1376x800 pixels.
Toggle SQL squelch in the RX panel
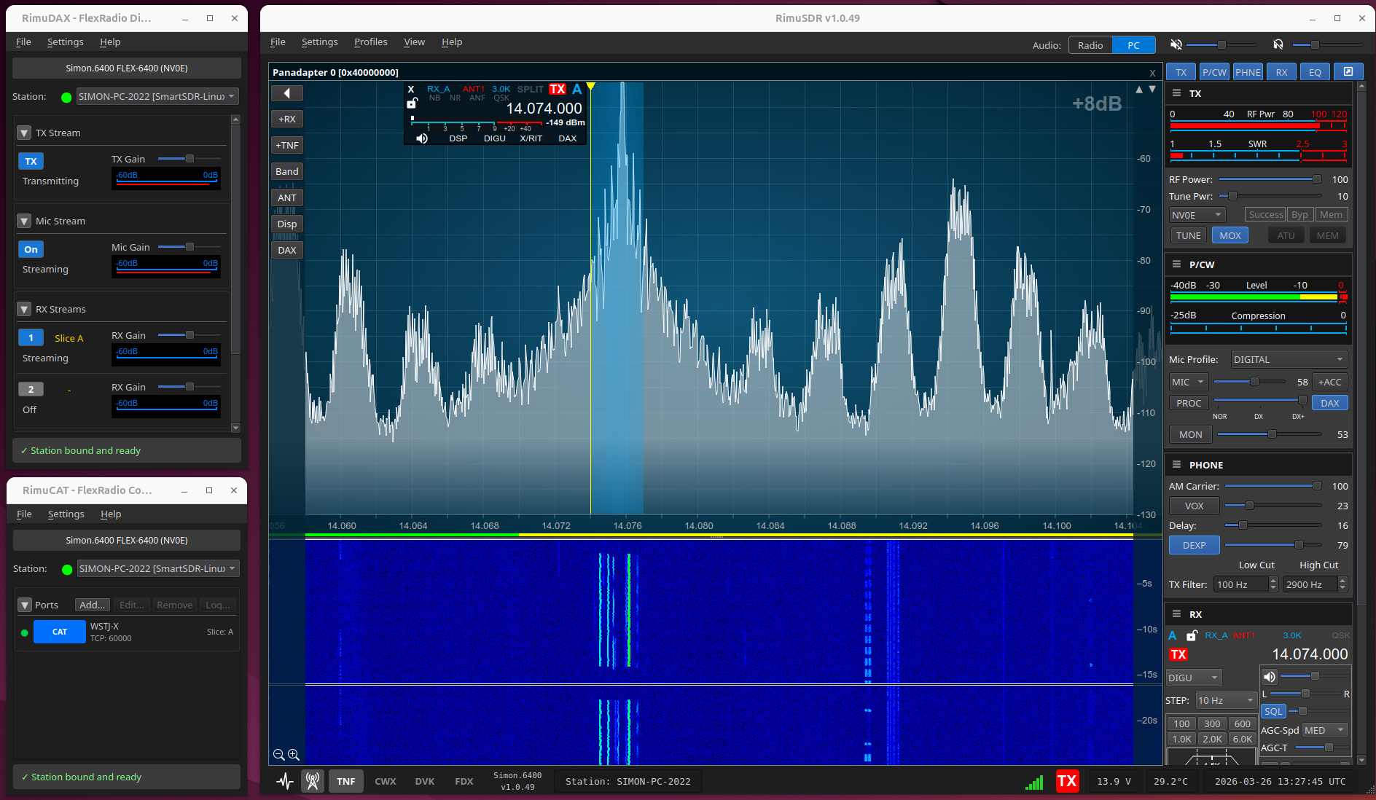[1273, 712]
